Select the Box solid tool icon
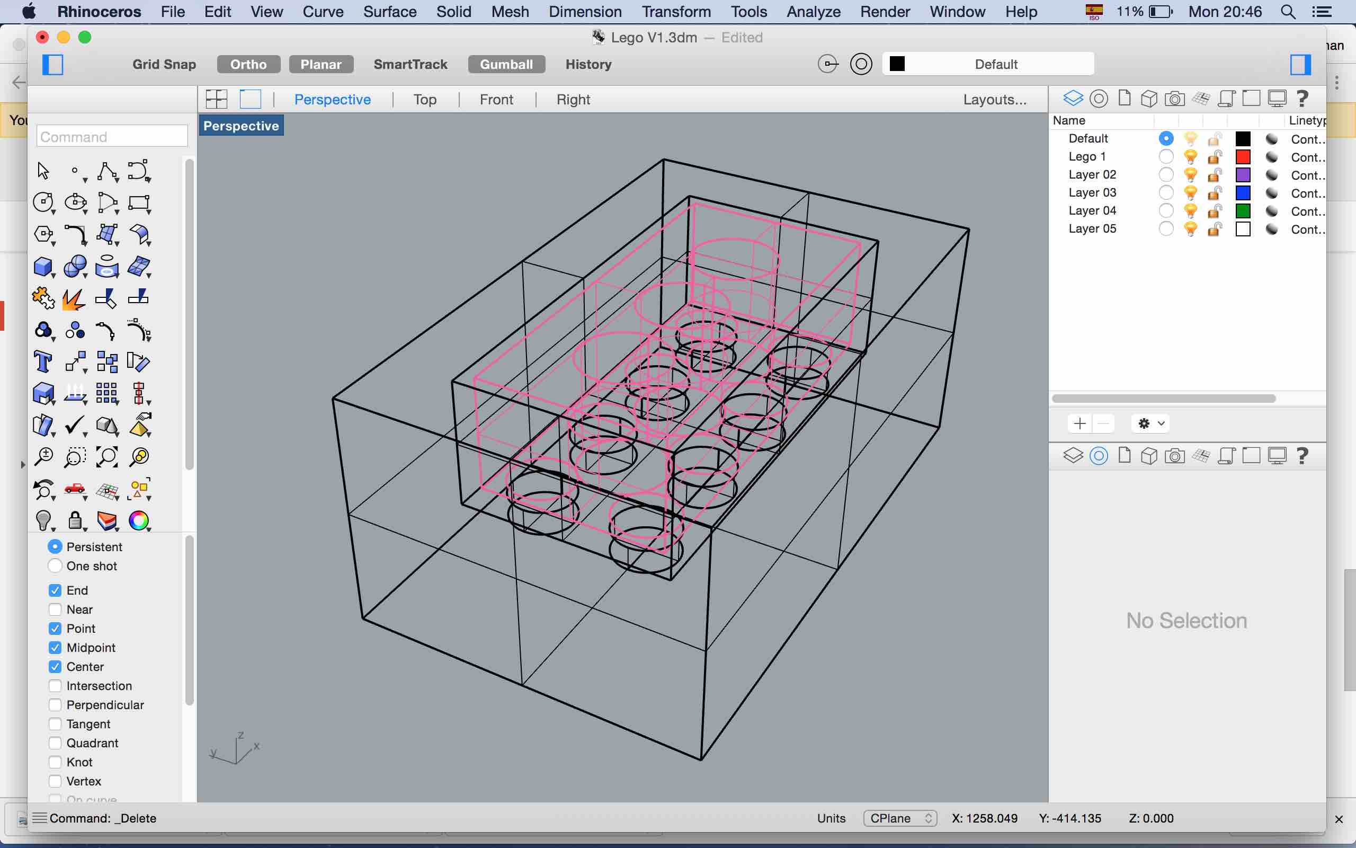 (42, 267)
